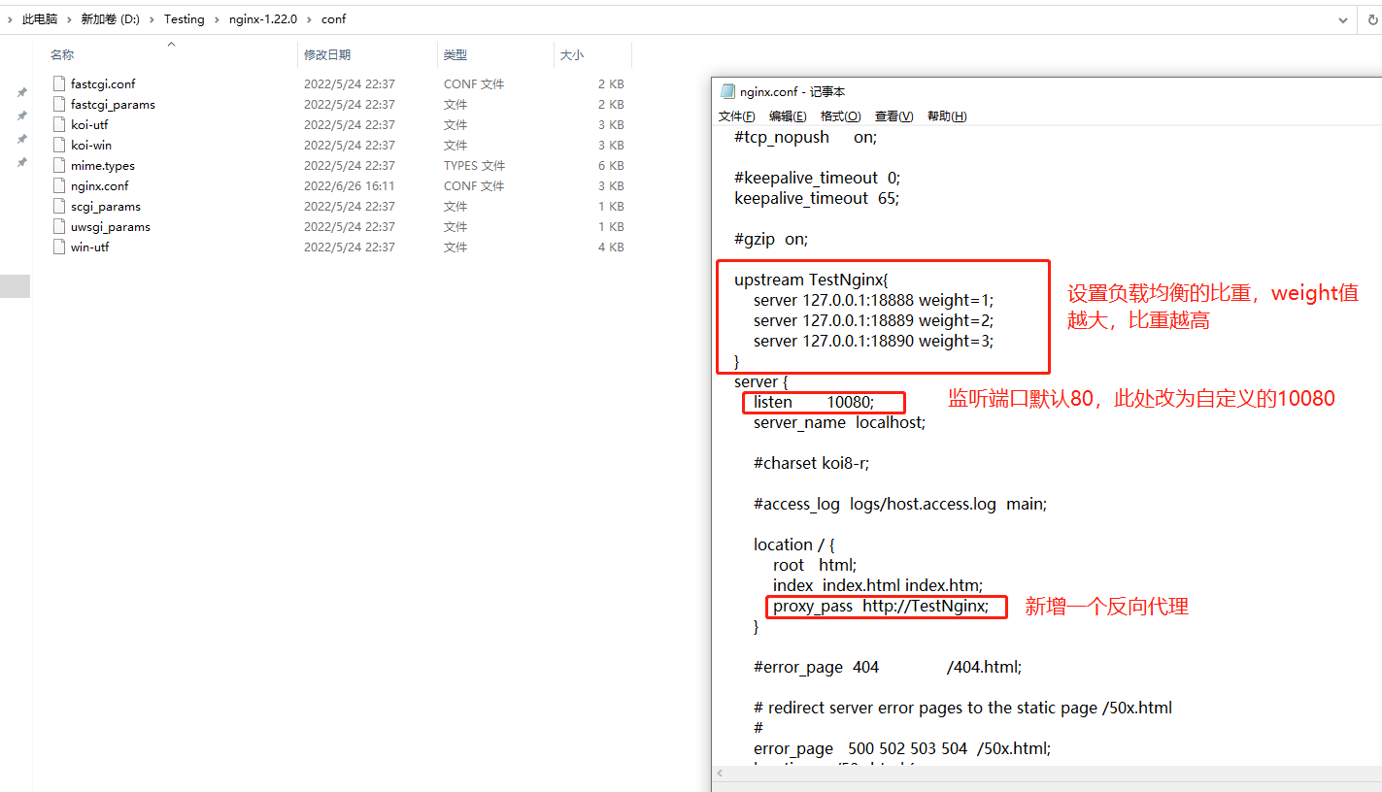
Task: Select the fastcgi_params file name
Action: 113,105
